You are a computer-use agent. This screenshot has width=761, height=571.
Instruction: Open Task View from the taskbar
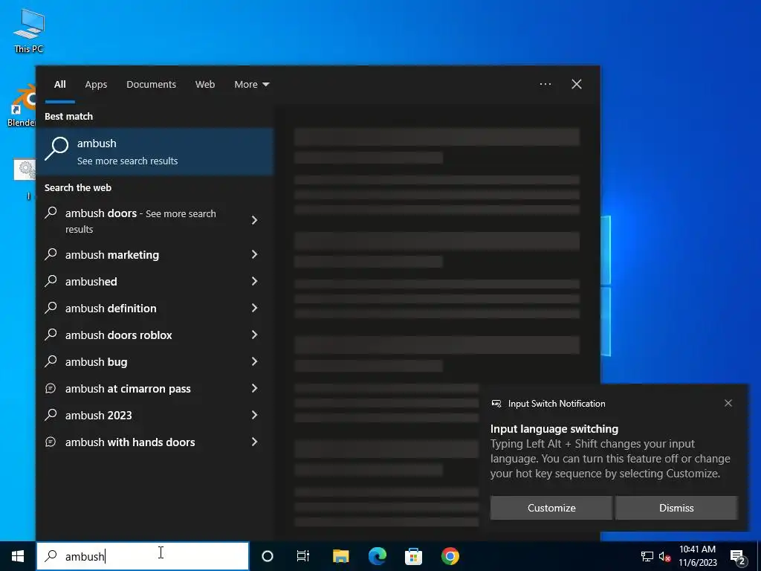[x=303, y=556]
